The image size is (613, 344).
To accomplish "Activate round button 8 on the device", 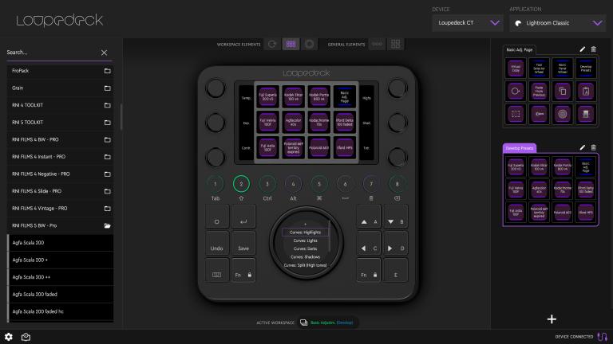I will (397, 184).
